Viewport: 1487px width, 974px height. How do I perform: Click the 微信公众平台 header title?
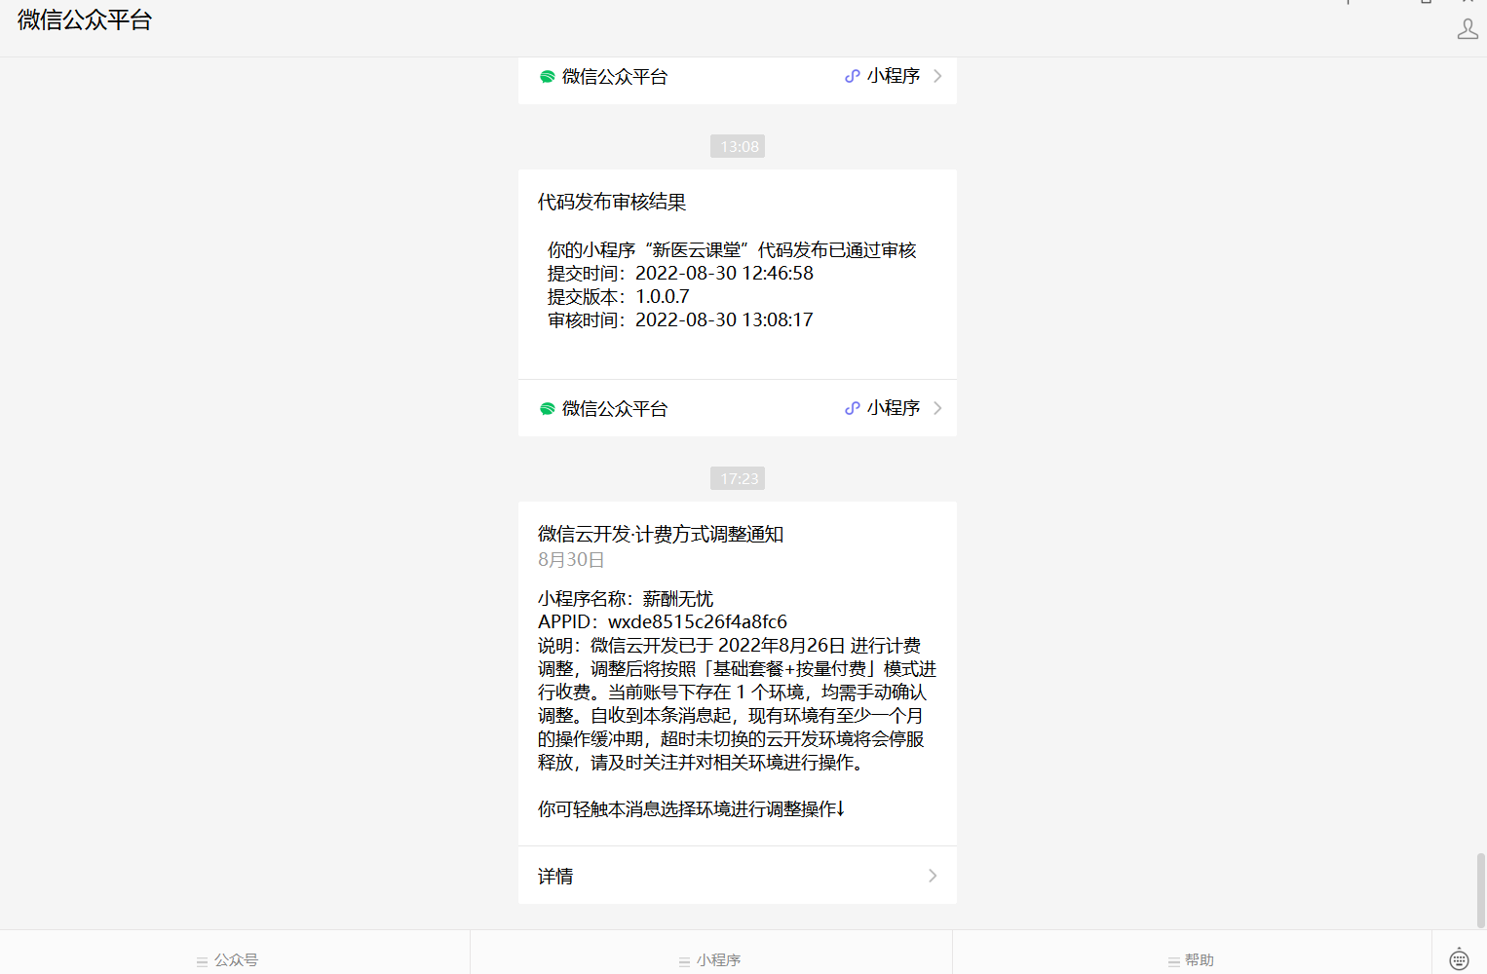pos(85,19)
